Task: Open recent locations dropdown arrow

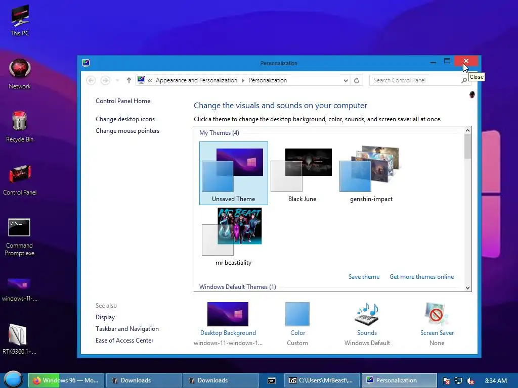Action: (x=117, y=80)
